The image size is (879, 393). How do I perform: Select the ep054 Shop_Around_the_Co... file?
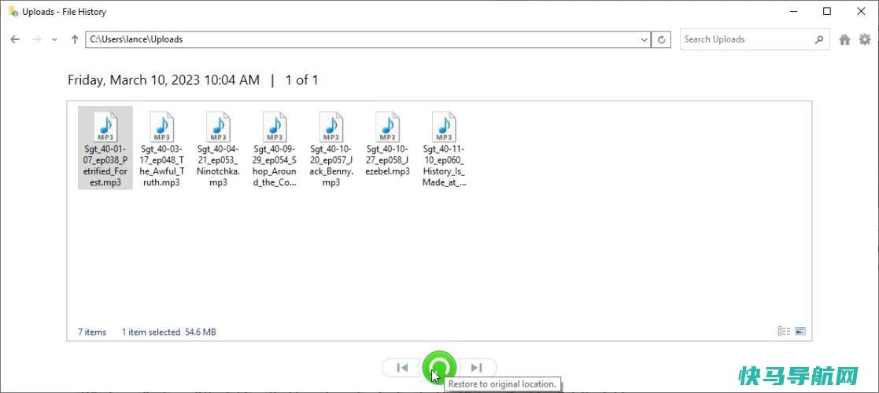275,149
